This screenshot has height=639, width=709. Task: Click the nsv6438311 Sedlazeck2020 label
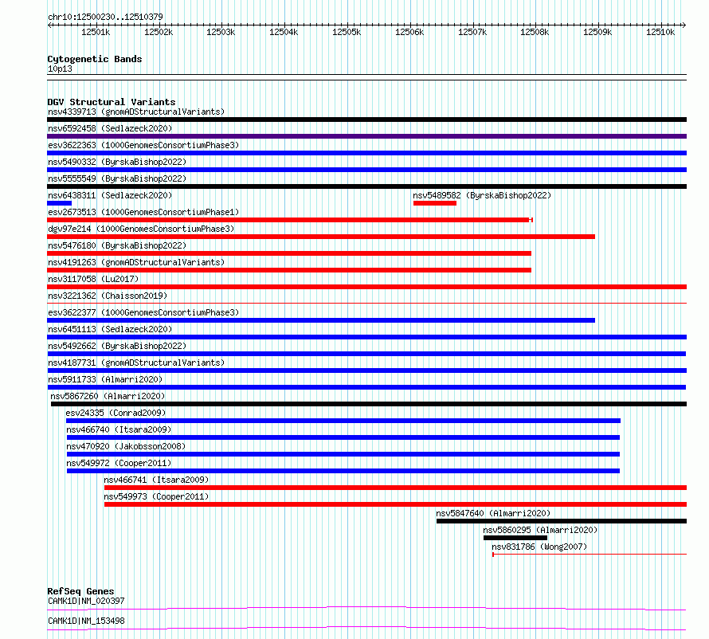[110, 195]
